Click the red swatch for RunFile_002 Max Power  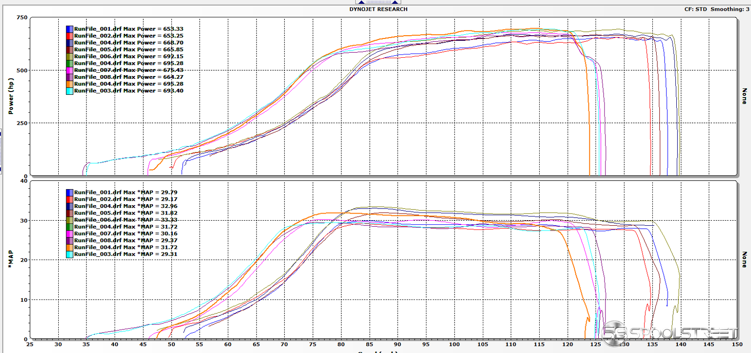coord(70,36)
